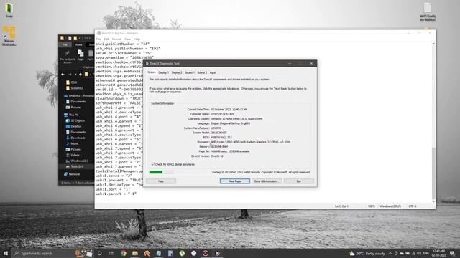Open the Display 1 tab in DirectX tool
The height and width of the screenshot is (258, 460).
click(163, 72)
